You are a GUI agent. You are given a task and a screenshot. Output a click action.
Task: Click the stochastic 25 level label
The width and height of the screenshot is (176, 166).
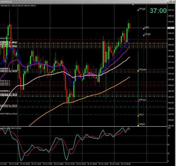point(168,153)
